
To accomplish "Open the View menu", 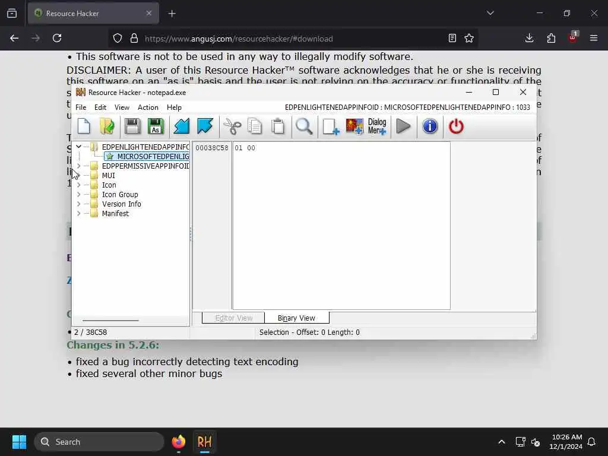I will click(122, 107).
